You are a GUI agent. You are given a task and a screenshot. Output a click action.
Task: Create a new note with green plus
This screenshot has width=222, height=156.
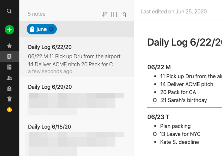(x=9, y=29)
